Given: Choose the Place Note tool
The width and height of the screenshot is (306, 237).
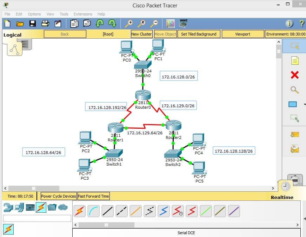Looking at the screenshot, I should coord(295,60).
